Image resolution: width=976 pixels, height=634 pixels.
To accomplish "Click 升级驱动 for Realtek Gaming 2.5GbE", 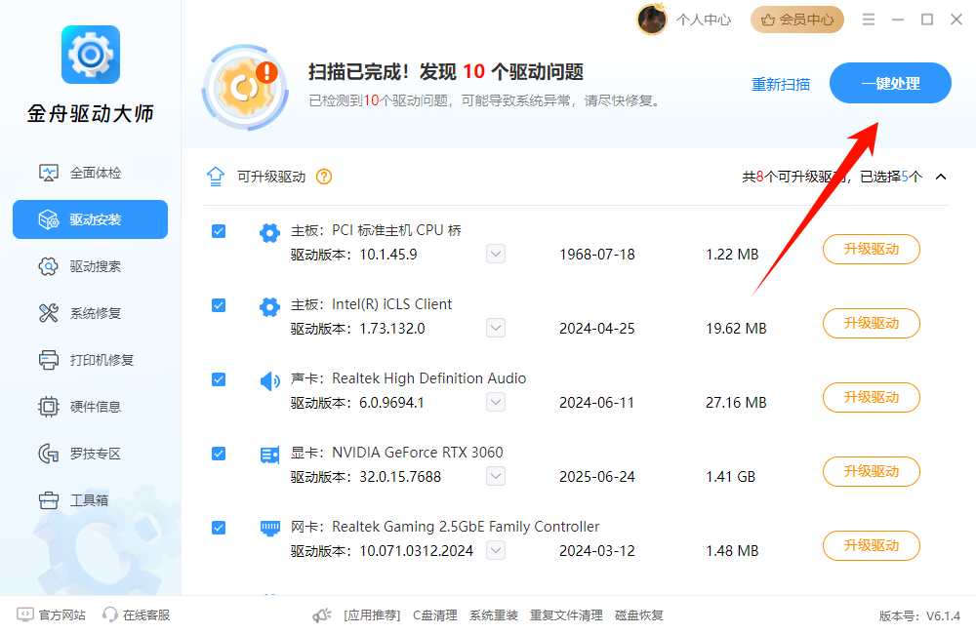I will click(871, 545).
